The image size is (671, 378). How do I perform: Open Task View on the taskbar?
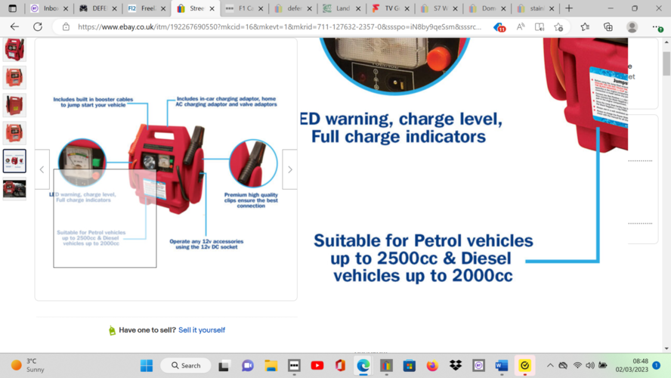224,366
